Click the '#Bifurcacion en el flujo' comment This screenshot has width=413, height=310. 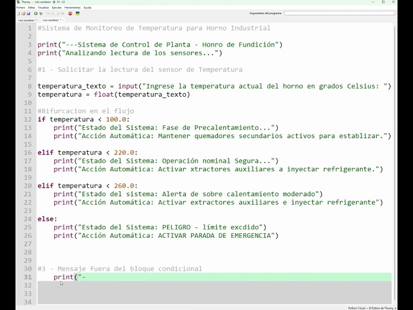[86, 111]
